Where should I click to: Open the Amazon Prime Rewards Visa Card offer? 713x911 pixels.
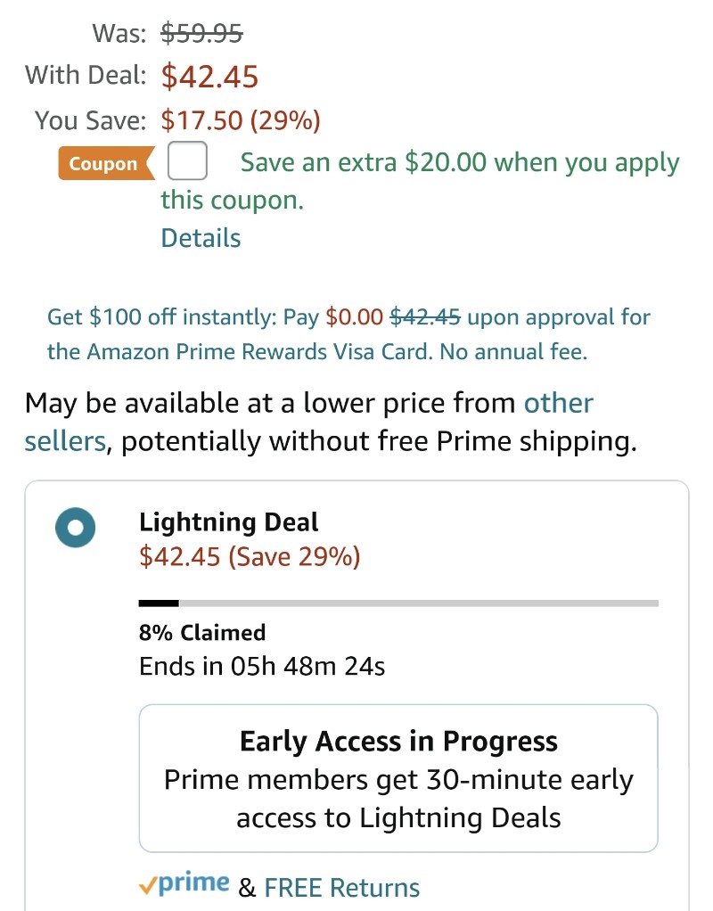coord(348,334)
